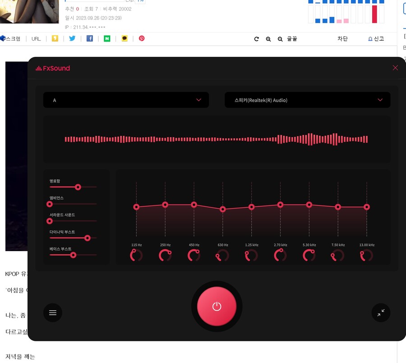
Task: Open the 글꼴 font menu
Action: [x=291, y=39]
